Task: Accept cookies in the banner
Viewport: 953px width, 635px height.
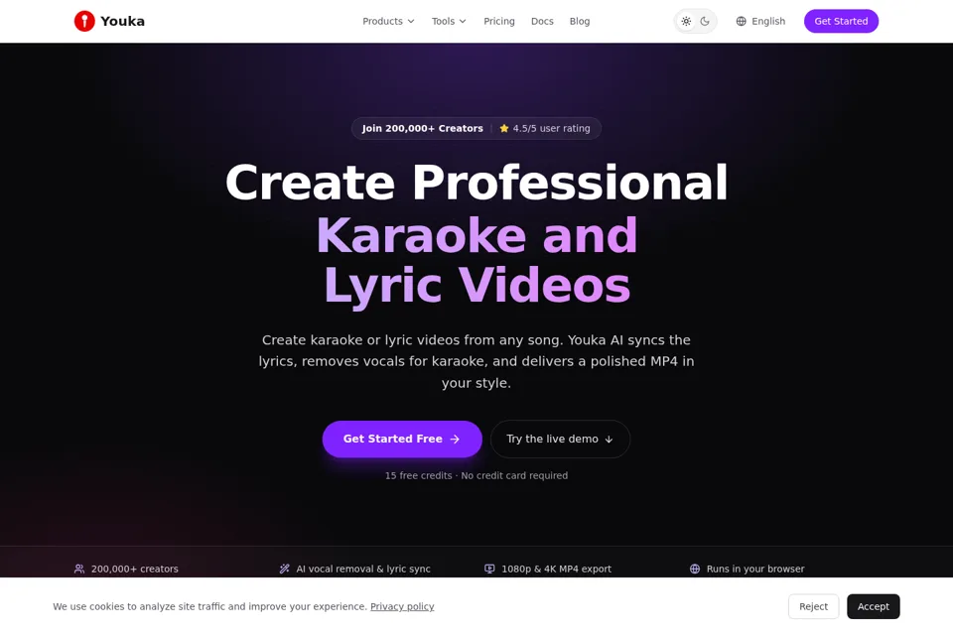Action: 873,606
